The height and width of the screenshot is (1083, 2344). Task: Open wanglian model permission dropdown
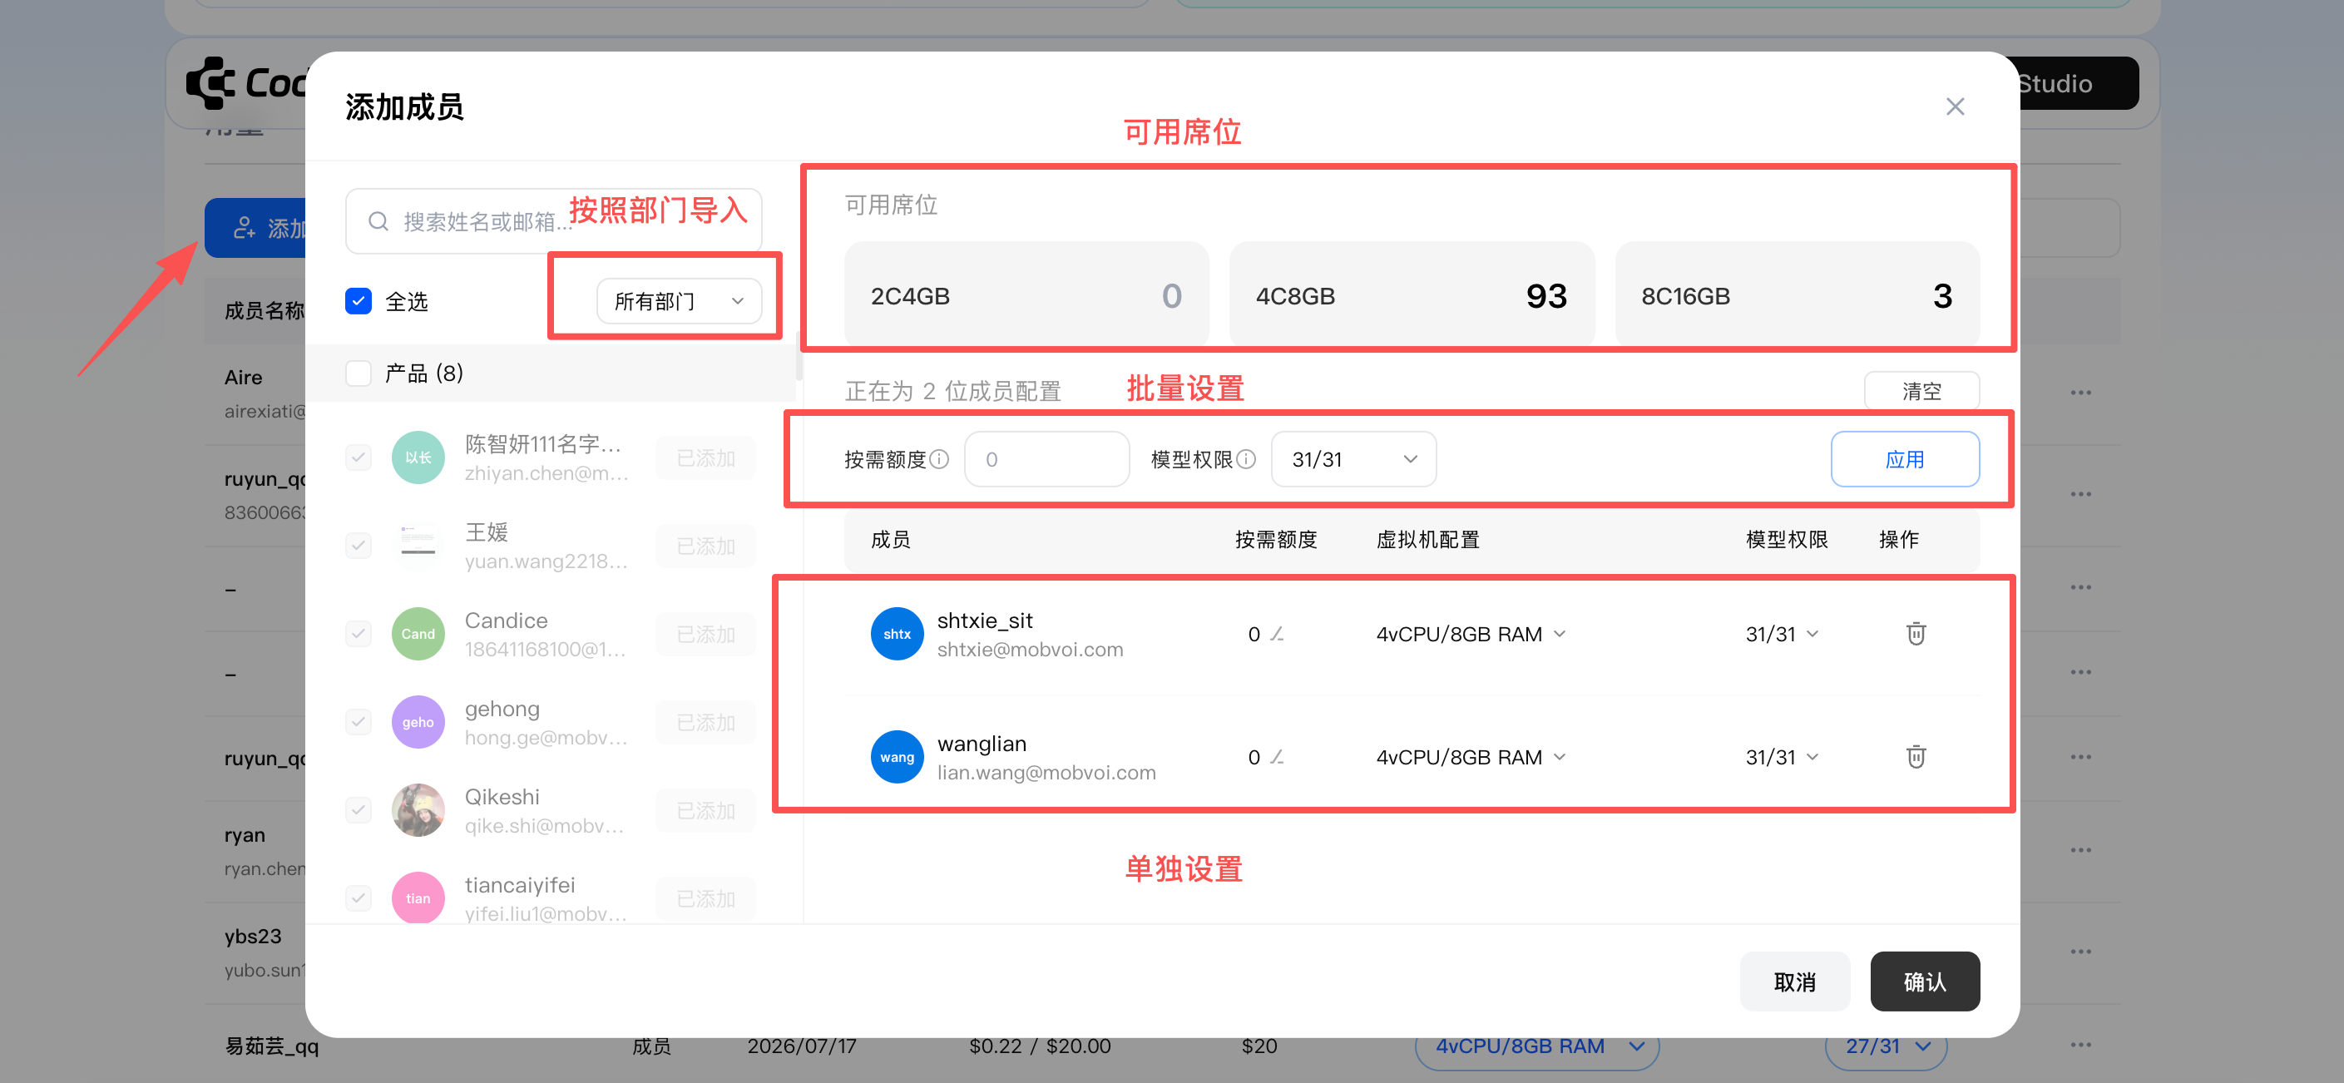click(1781, 756)
